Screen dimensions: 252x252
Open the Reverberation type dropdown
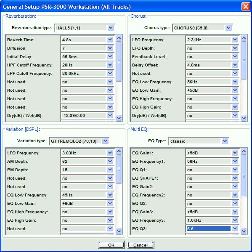click(x=111, y=28)
